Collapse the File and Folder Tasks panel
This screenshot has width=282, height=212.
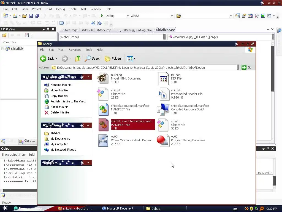(88, 77)
